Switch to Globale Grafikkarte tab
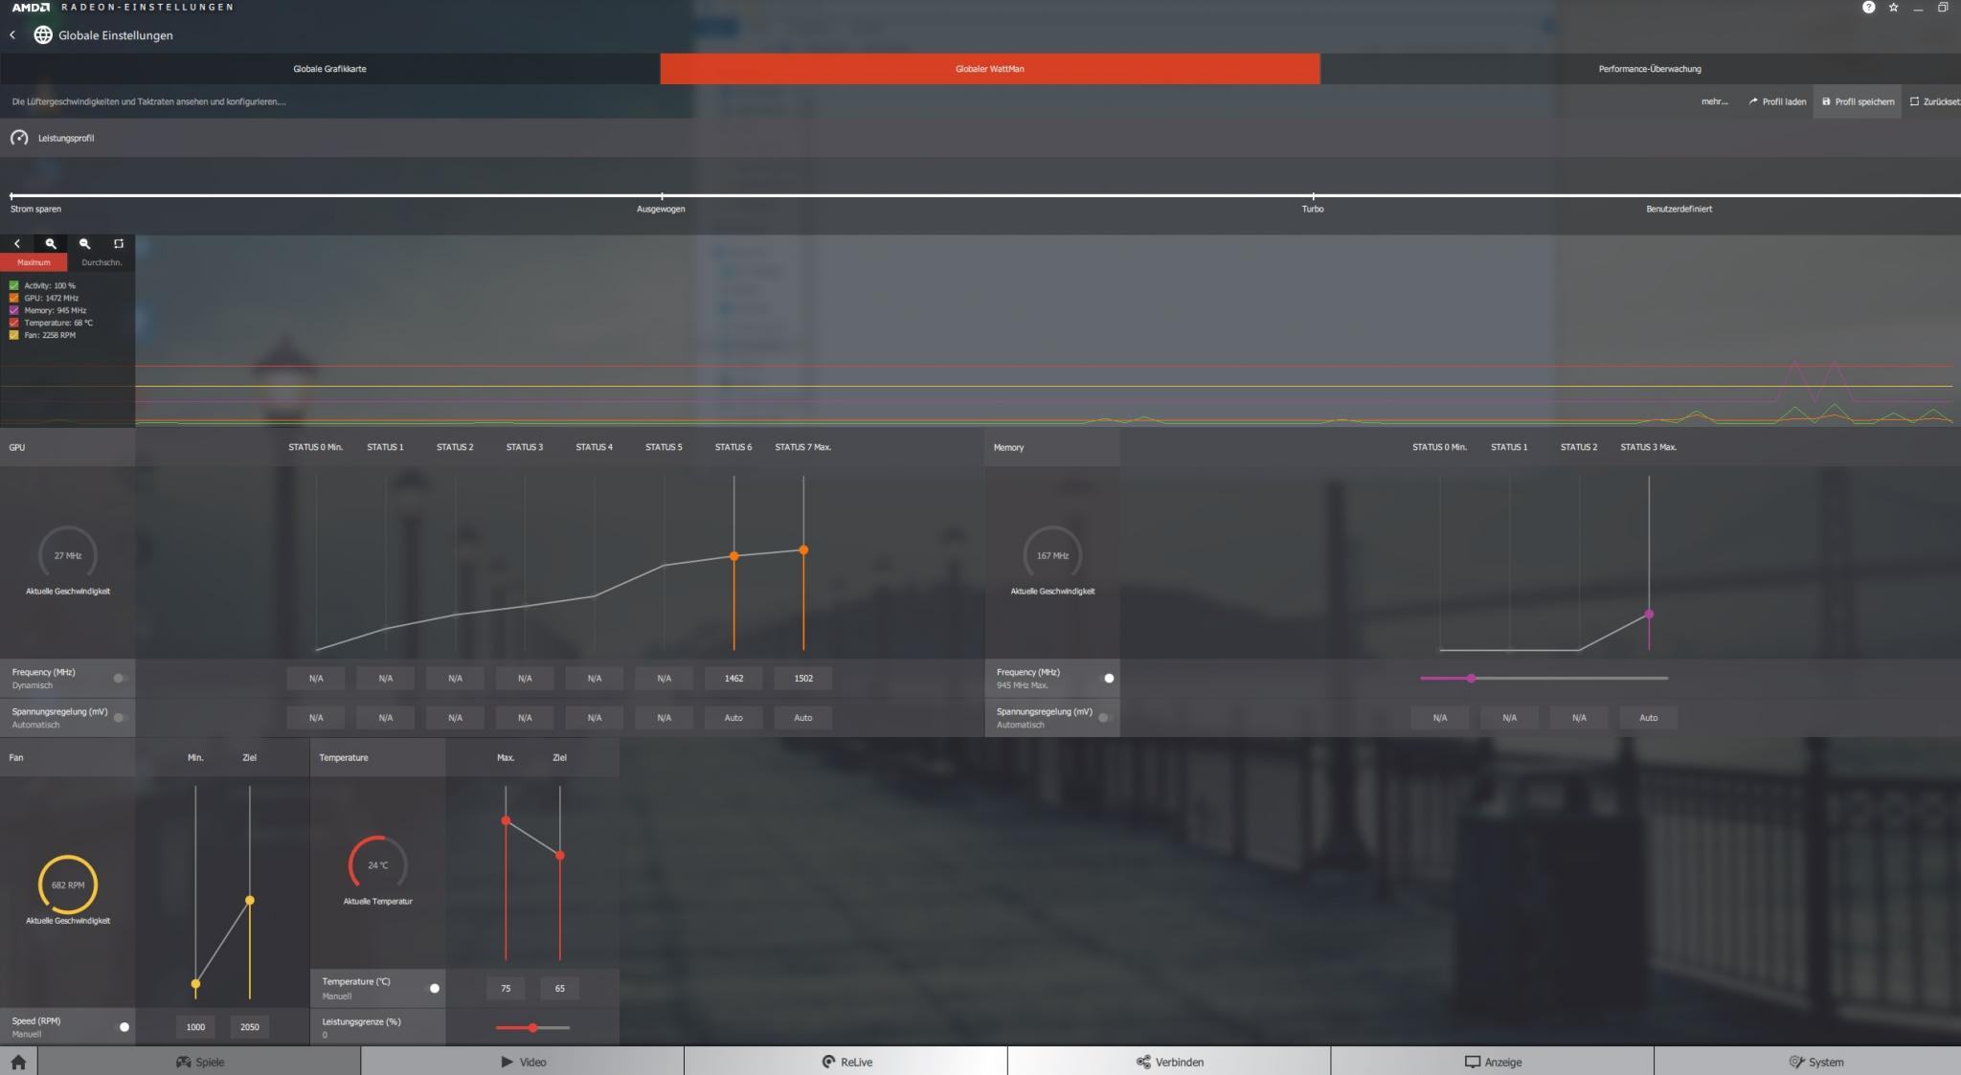This screenshot has height=1075, width=1961. (329, 69)
